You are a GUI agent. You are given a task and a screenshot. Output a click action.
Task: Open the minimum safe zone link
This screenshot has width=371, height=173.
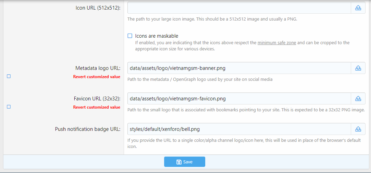tap(276, 43)
